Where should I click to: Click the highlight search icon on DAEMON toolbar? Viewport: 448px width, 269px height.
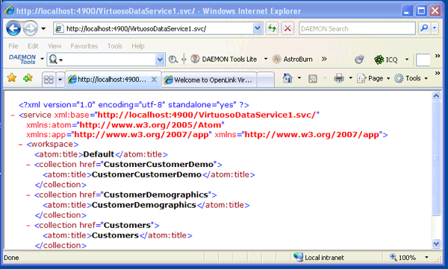pyautogui.click(x=172, y=60)
